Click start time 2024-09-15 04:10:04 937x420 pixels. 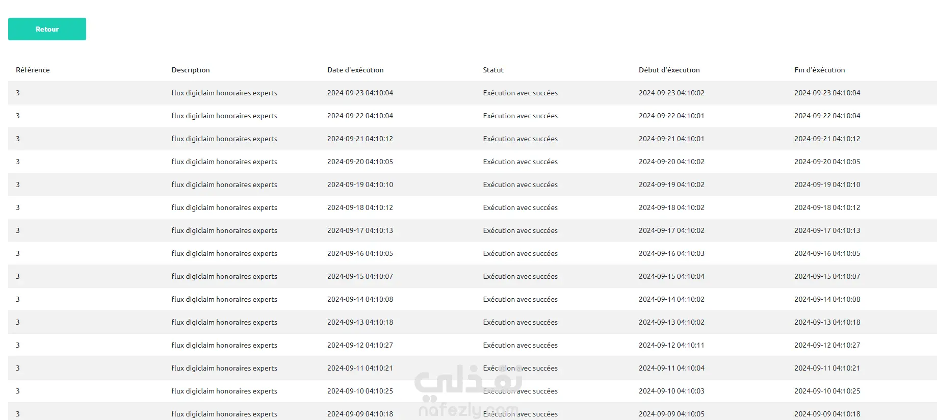671,276
